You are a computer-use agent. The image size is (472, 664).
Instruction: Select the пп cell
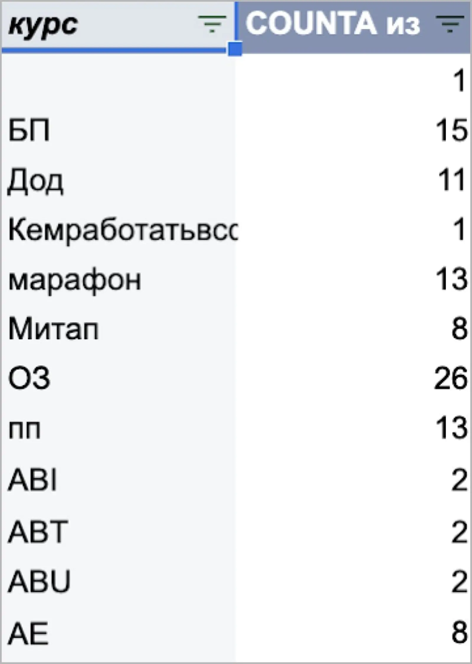click(x=118, y=428)
